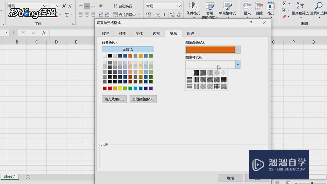Switch to the Protection (保护) tab
Viewport: 327px width, 184px height.
pyautogui.click(x=190, y=33)
